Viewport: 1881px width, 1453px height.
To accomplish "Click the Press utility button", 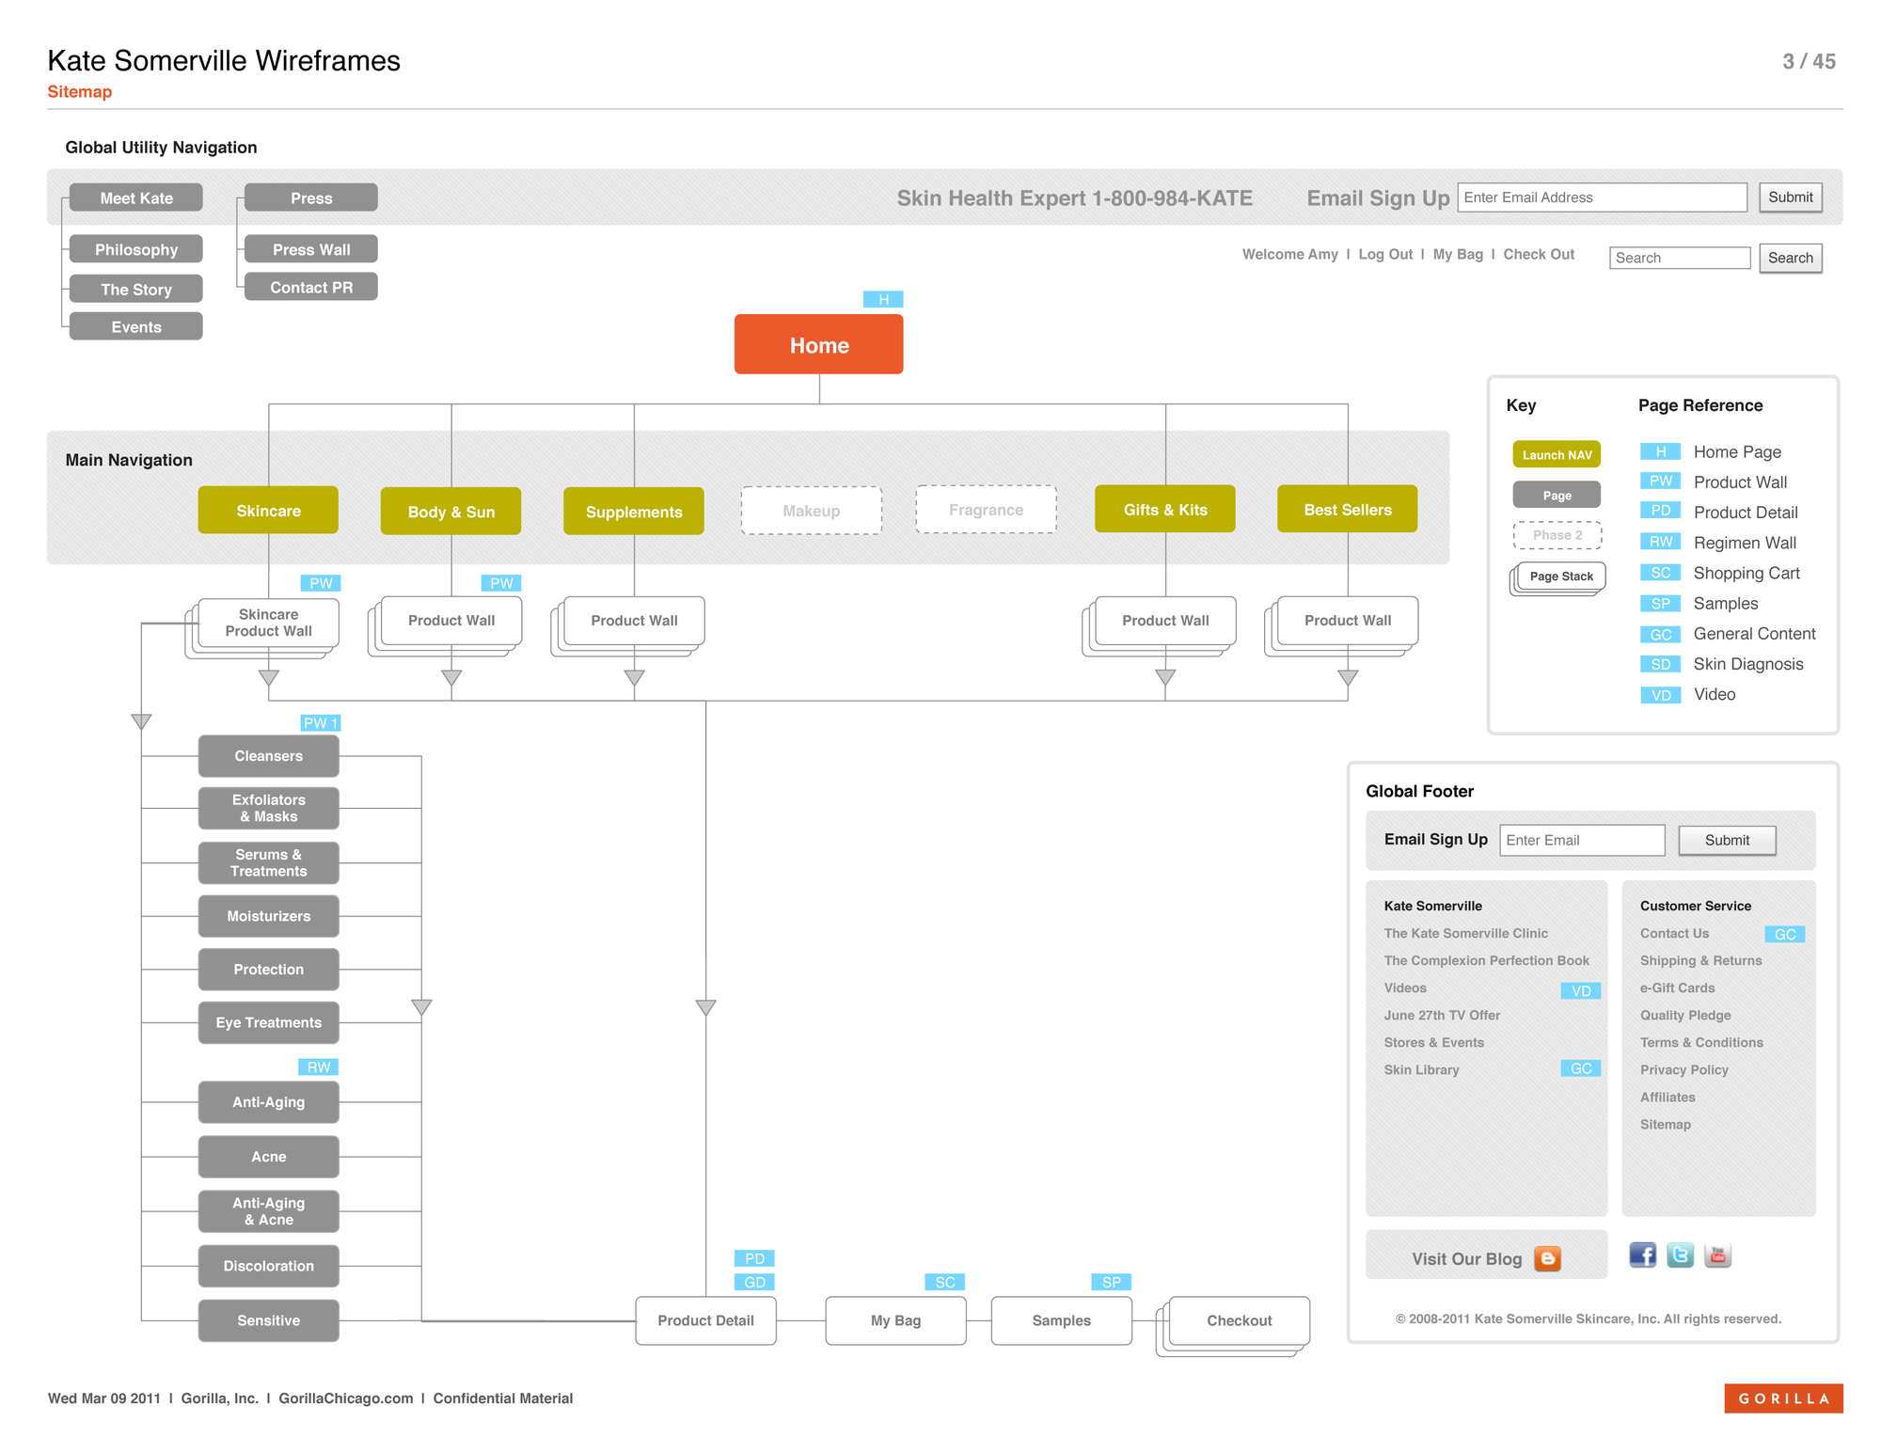I will click(311, 197).
